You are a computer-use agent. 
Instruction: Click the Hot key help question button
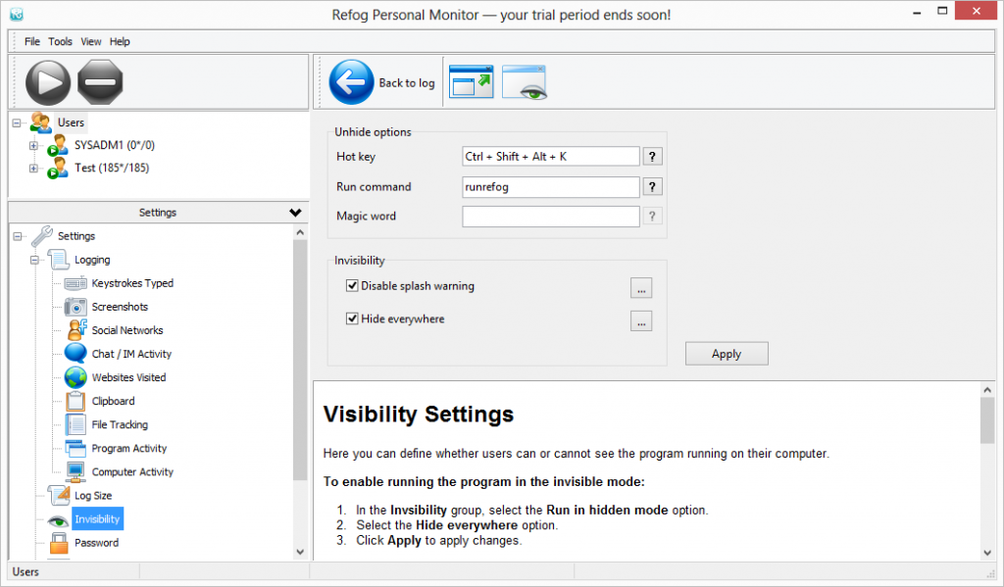[x=653, y=157]
